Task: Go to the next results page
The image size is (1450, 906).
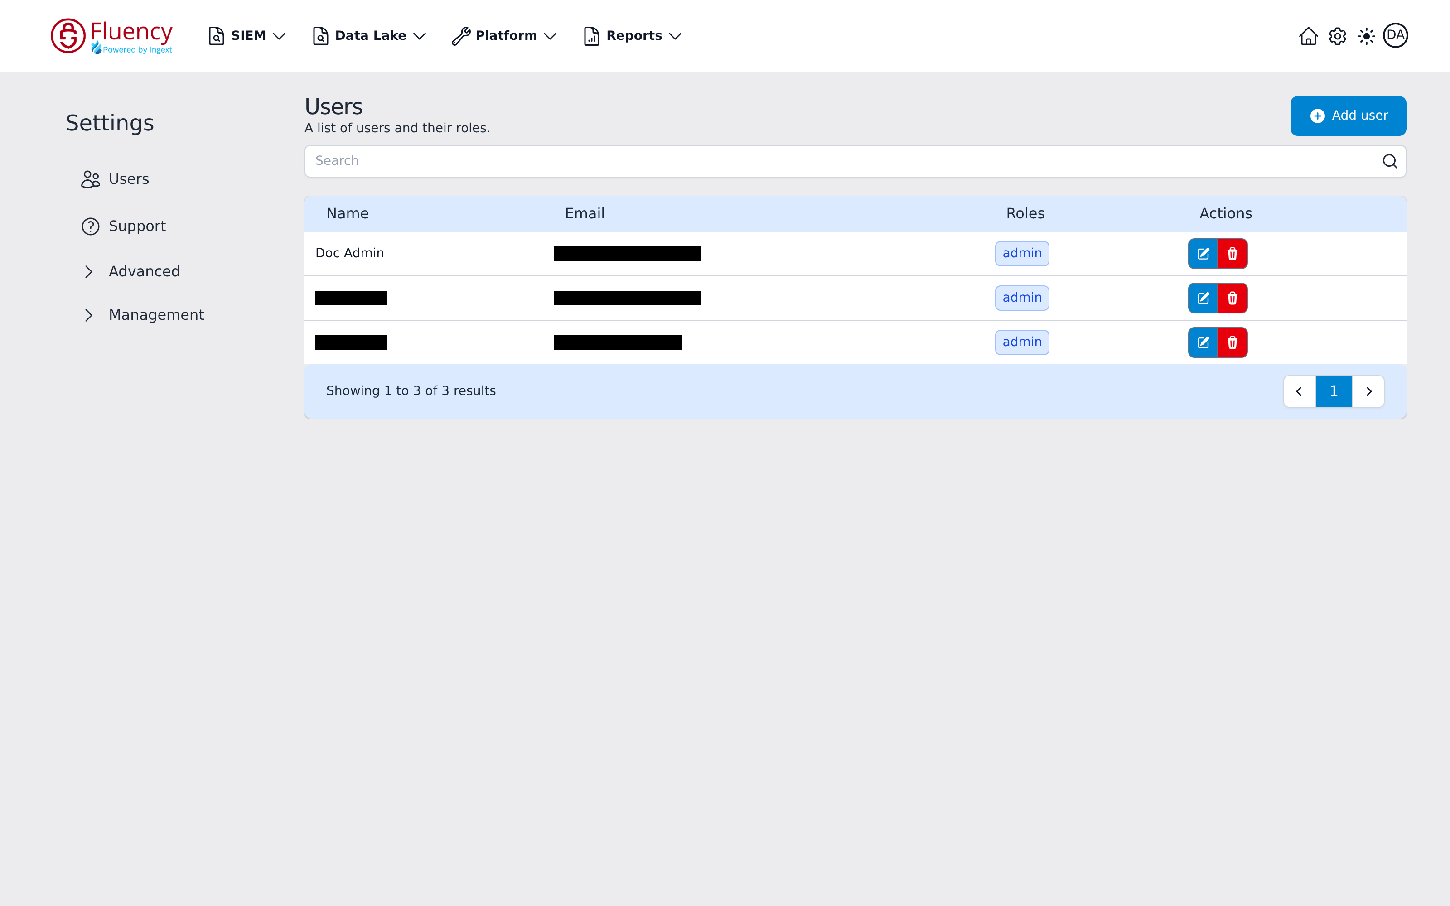Action: [1368, 391]
